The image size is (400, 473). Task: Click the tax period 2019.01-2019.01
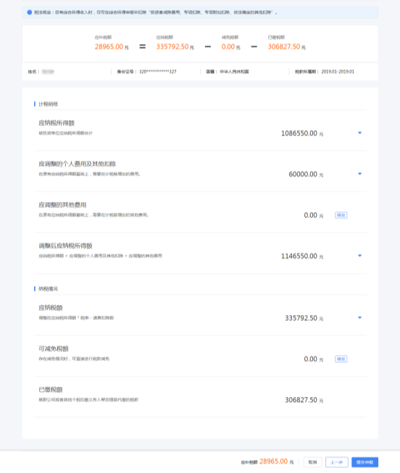[x=338, y=72]
